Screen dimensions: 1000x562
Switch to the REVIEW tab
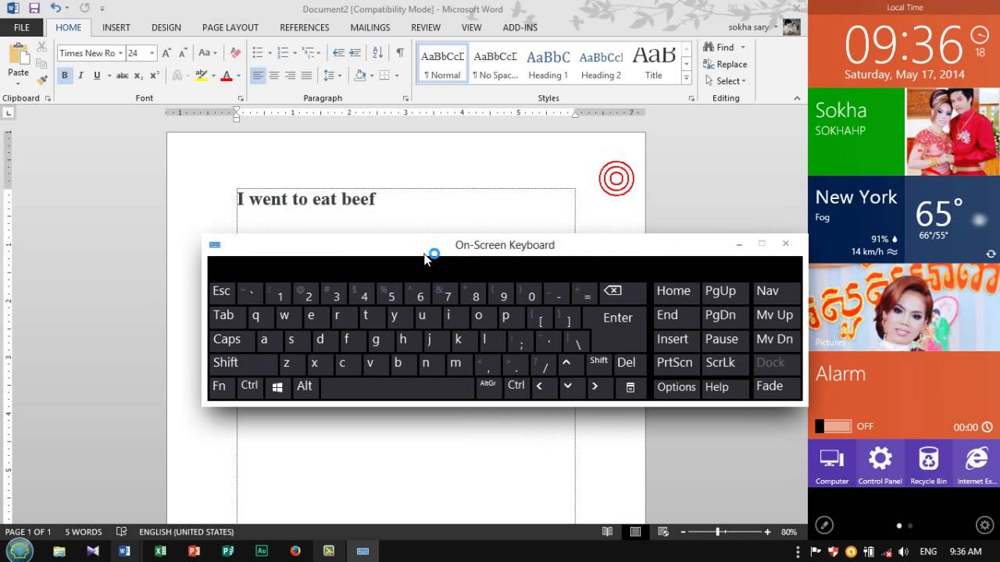[x=426, y=27]
